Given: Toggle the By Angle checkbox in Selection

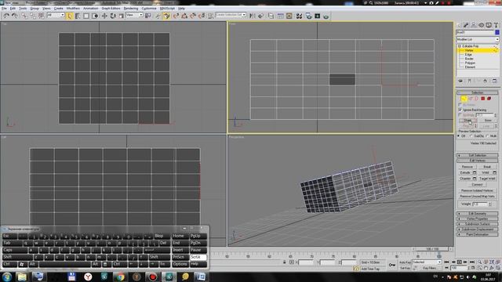Looking at the screenshot, I should point(460,115).
